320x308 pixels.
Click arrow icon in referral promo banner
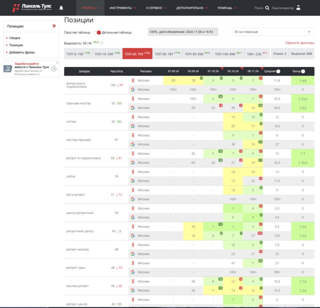(54, 69)
